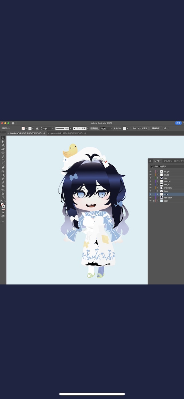Toggle visibility of hair-back layer
Screen dimensions: 184x399
pos(150,198)
